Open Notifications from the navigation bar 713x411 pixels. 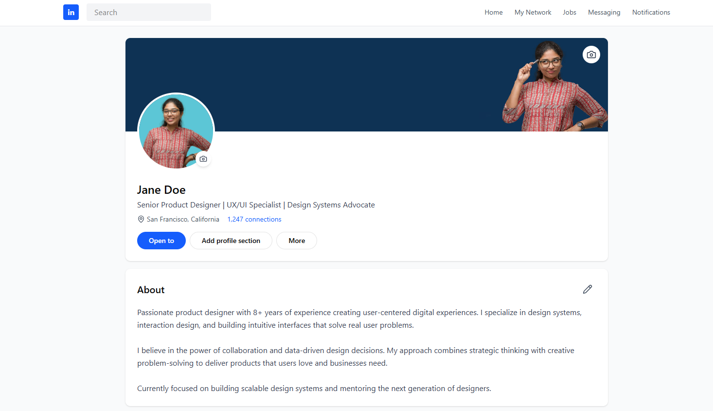tap(651, 12)
